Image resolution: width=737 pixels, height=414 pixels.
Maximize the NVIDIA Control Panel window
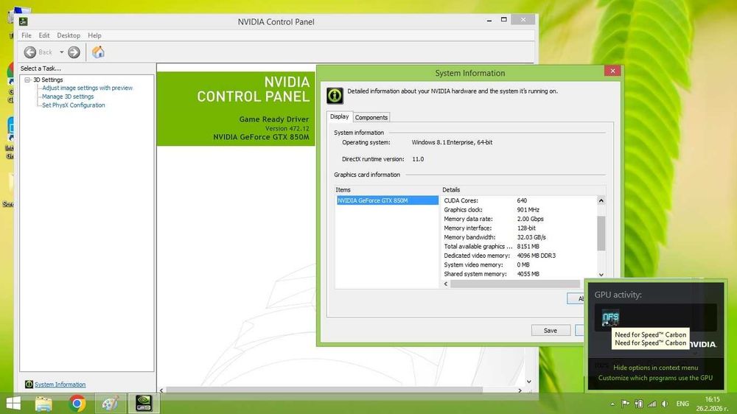point(504,20)
